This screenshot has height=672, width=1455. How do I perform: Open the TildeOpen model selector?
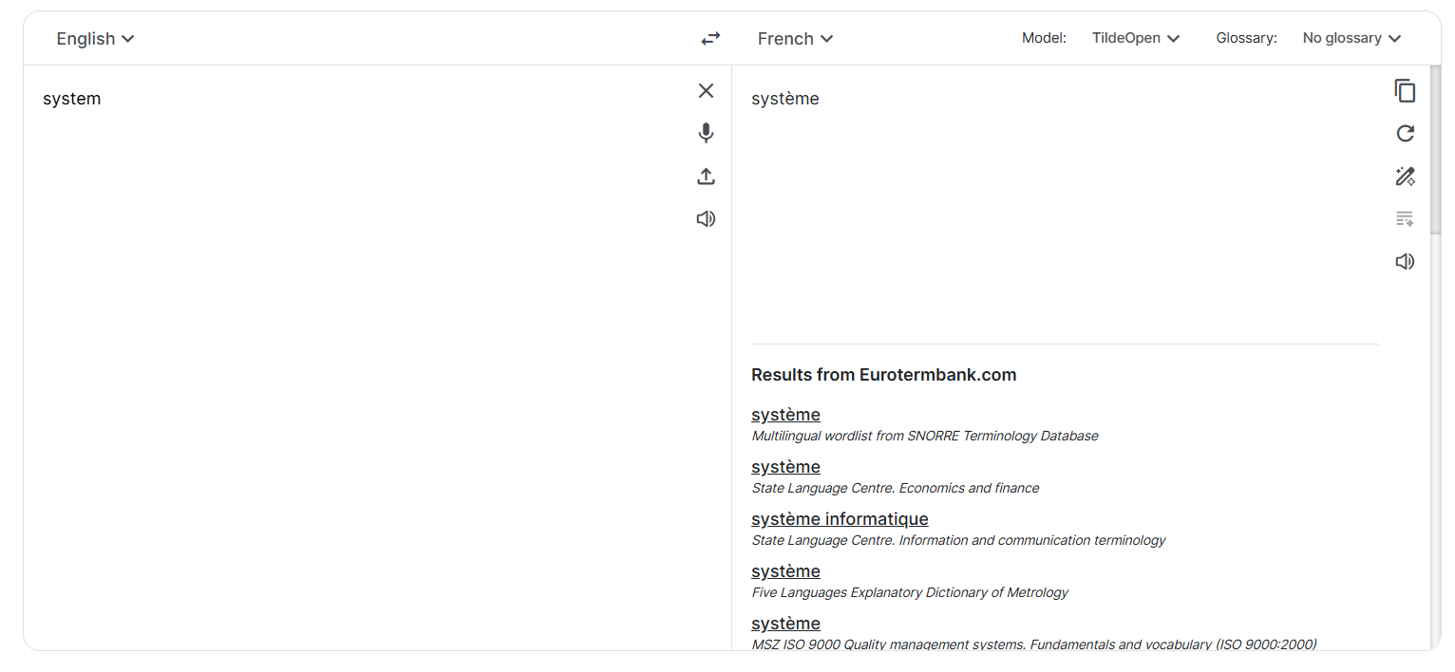pyautogui.click(x=1136, y=38)
